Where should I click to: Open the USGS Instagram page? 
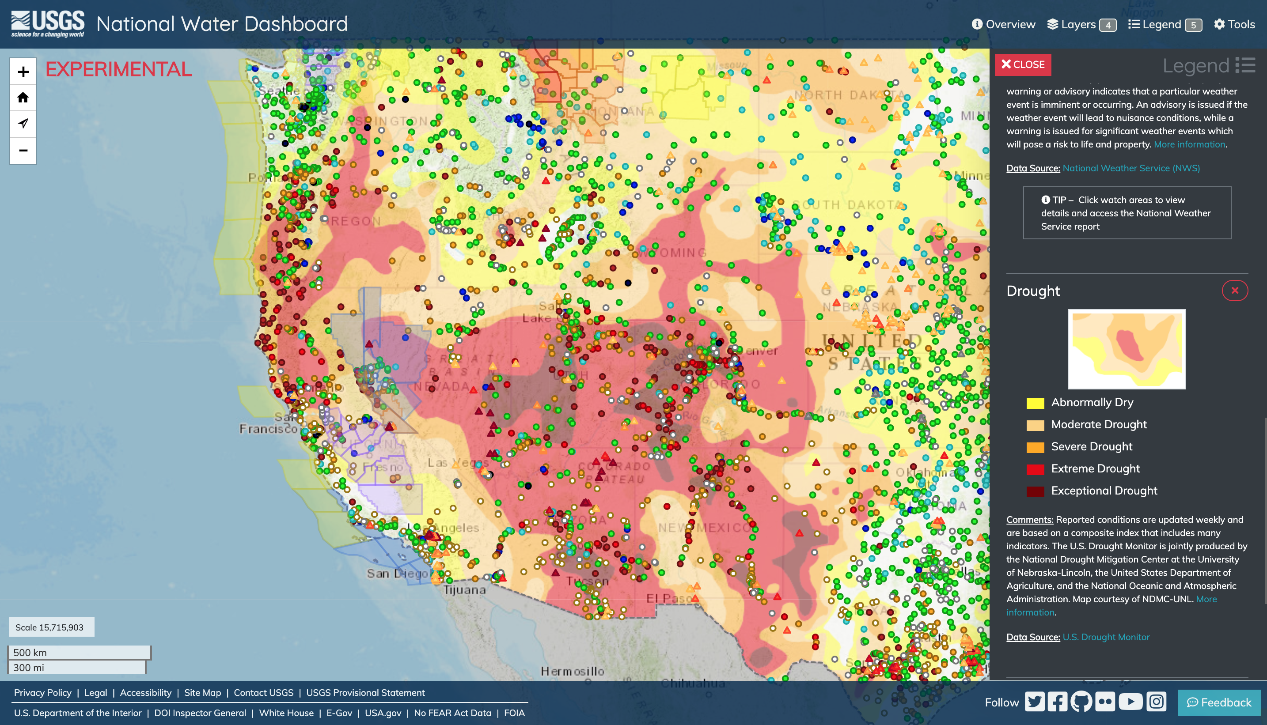pyautogui.click(x=1157, y=702)
